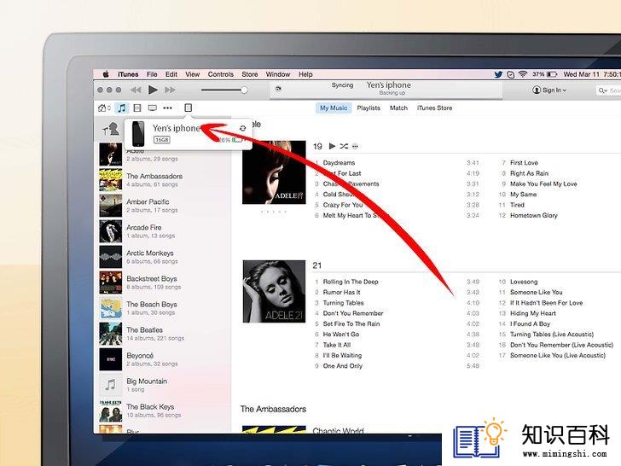The image size is (621, 466).
Task: Select The Beach Boys artist
Action: coord(164,308)
